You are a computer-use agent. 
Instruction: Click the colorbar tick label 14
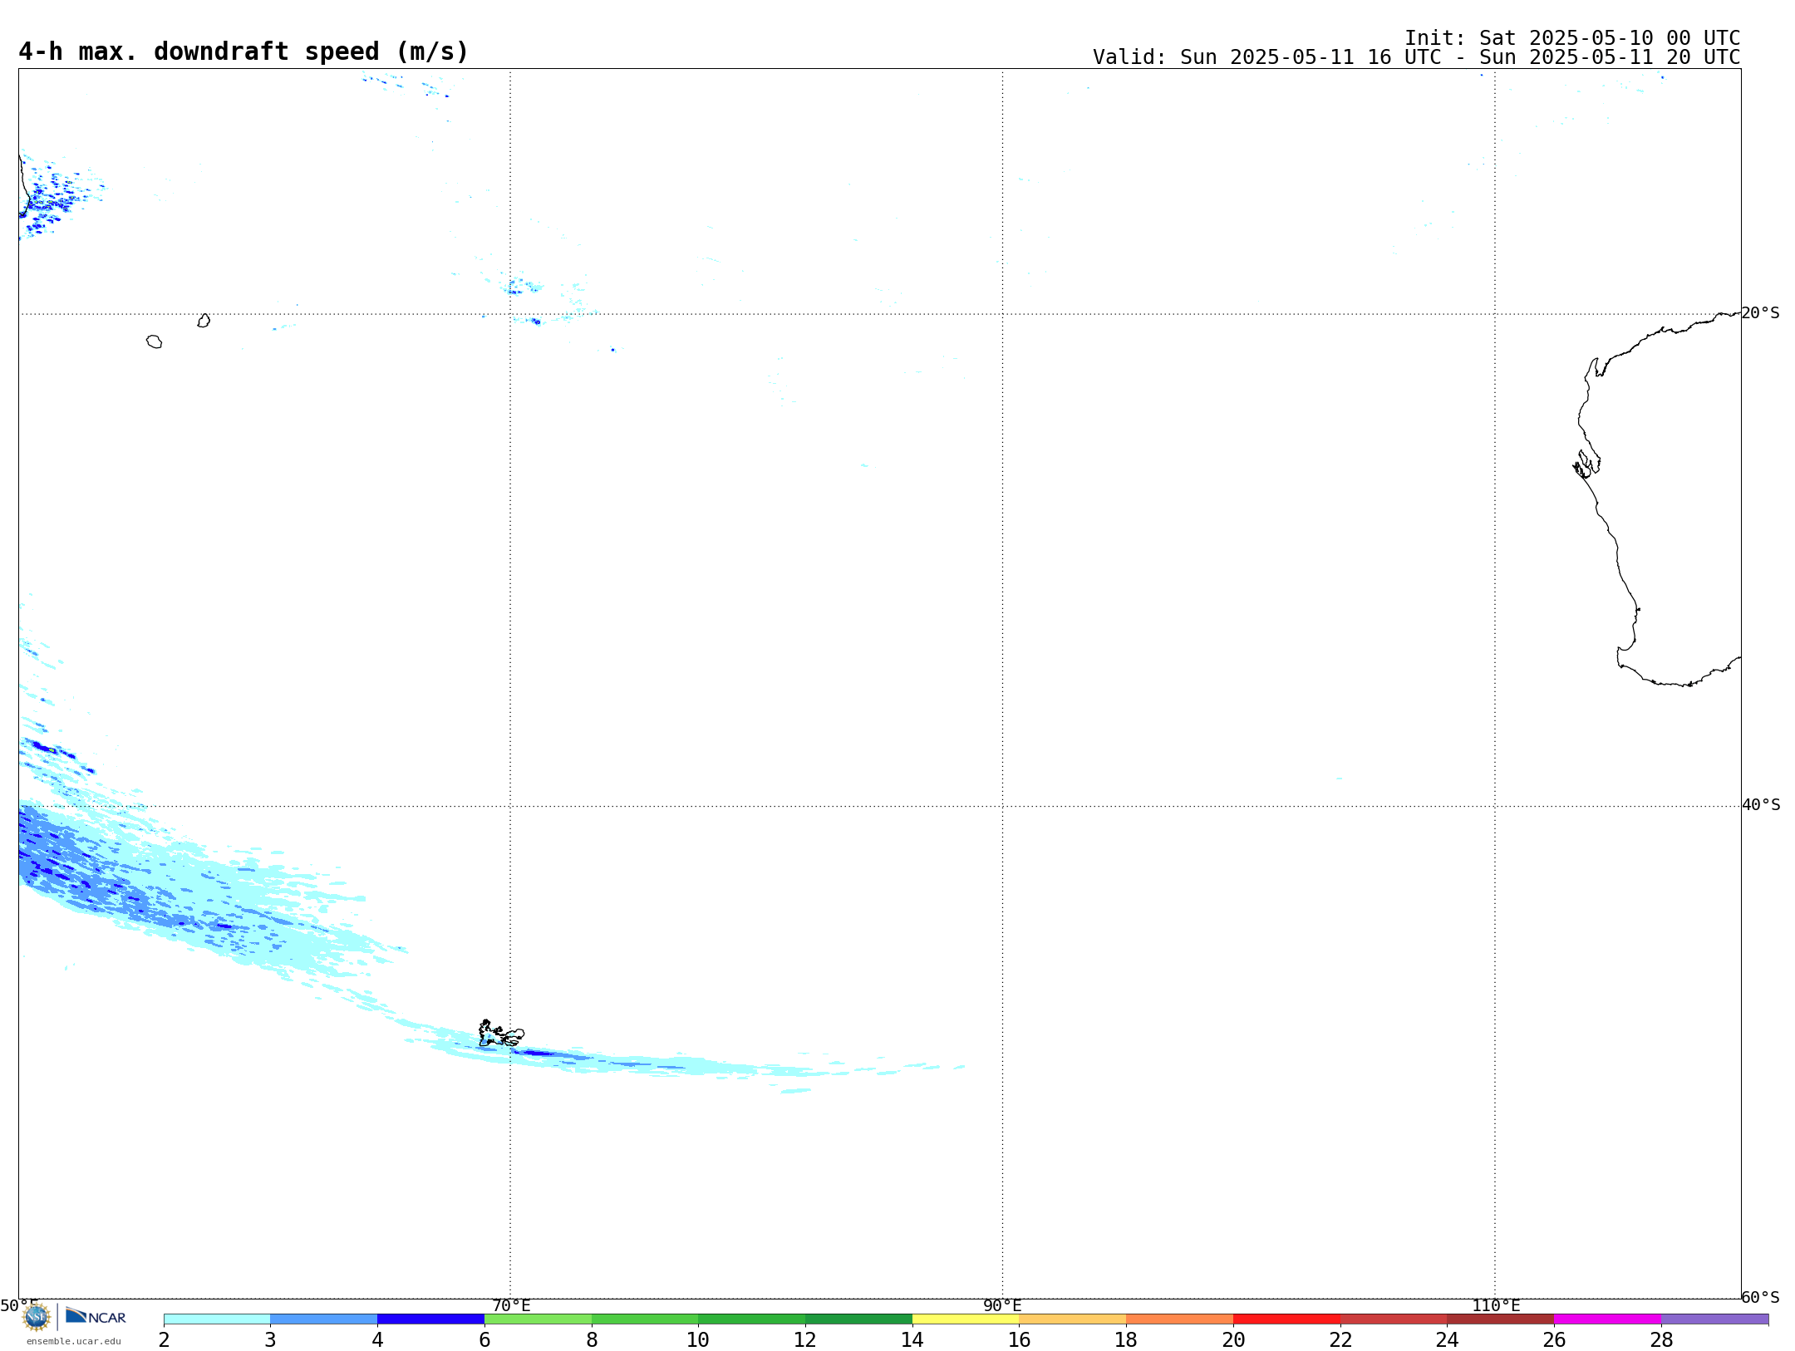912,1339
